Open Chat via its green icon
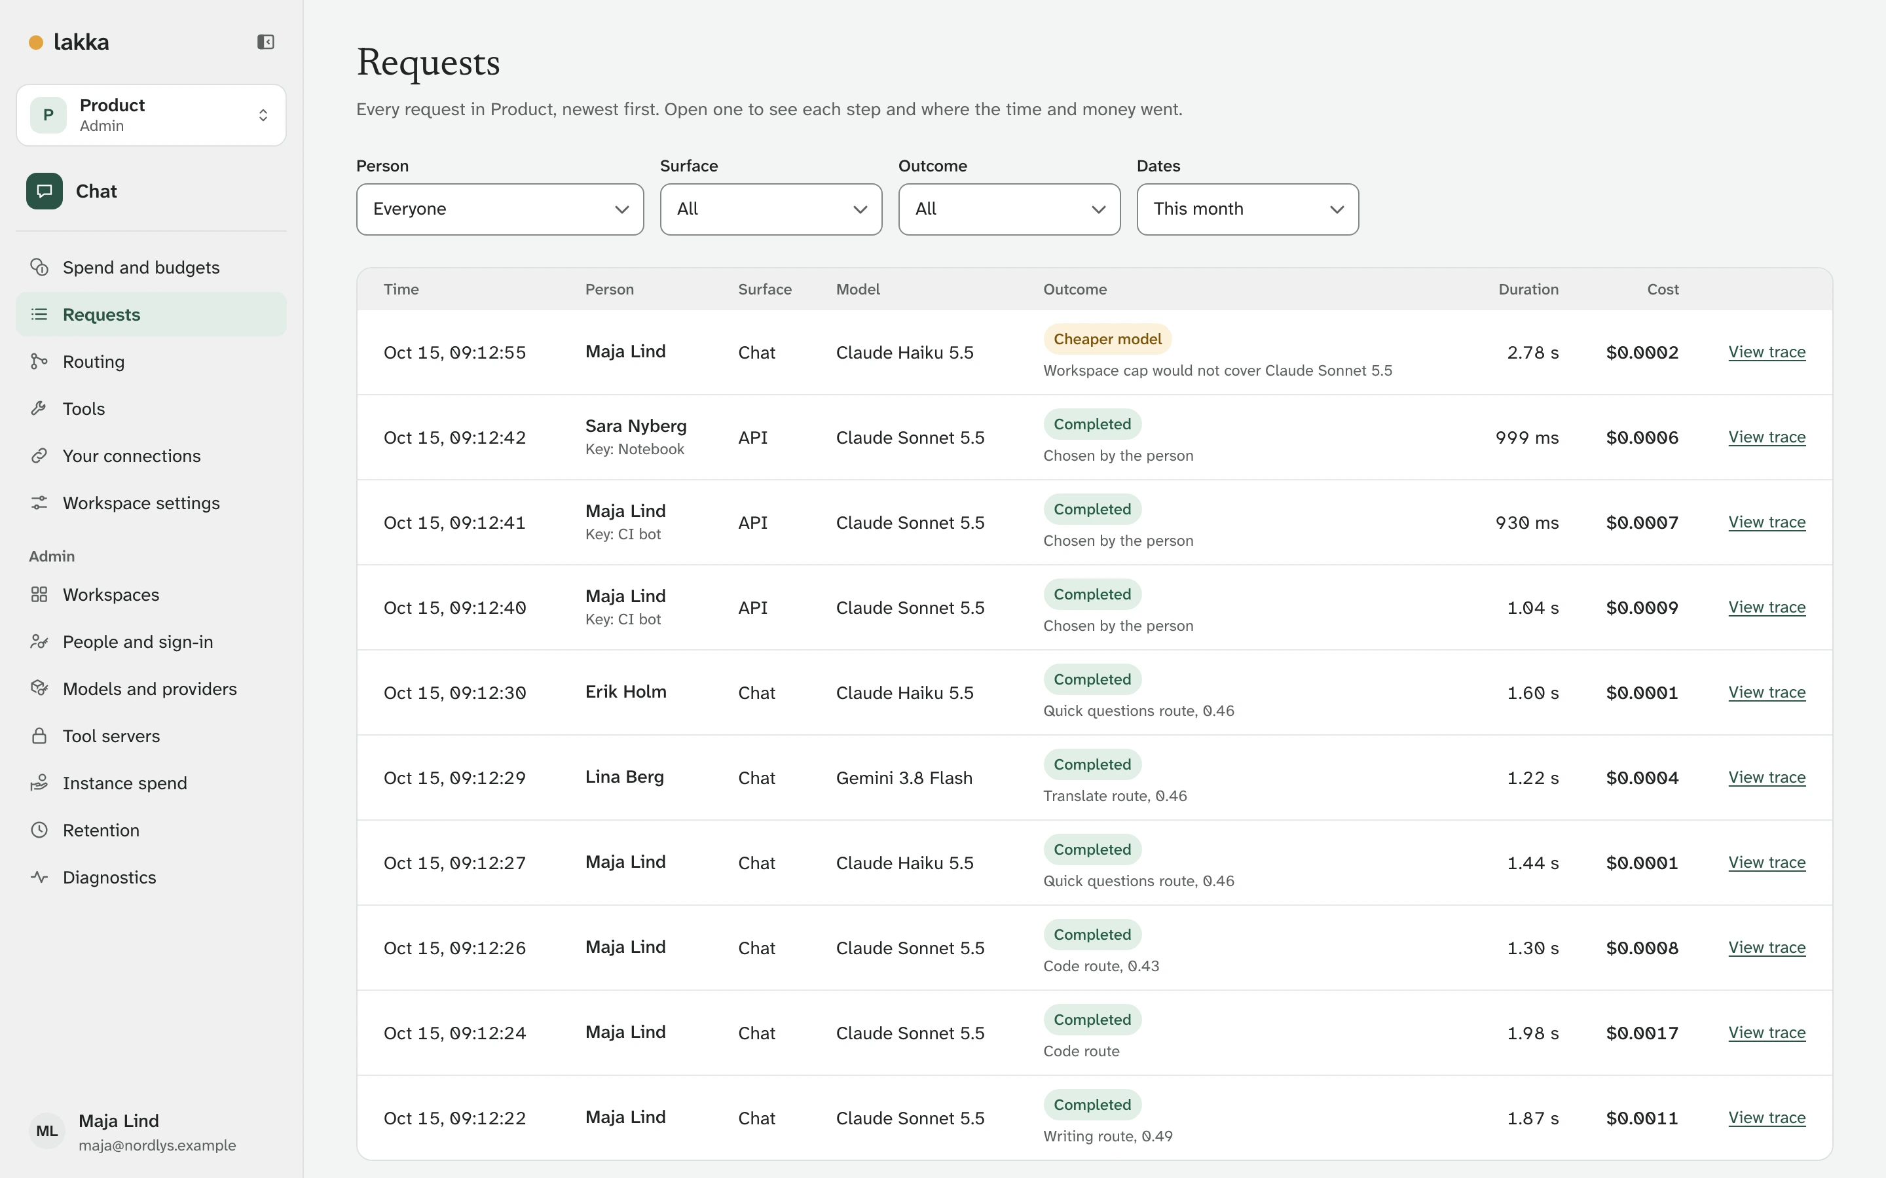Viewport: 1886px width, 1178px height. coord(45,191)
